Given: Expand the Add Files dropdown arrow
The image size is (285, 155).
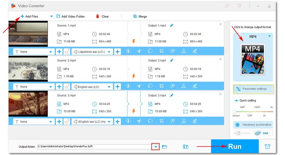Looking at the screenshot, I should tap(51, 16).
